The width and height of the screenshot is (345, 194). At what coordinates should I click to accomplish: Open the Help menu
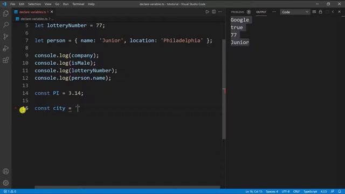pyautogui.click(x=91, y=4)
